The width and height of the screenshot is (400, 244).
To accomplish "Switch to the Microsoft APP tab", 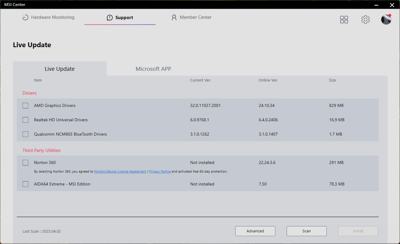I will click(x=153, y=69).
